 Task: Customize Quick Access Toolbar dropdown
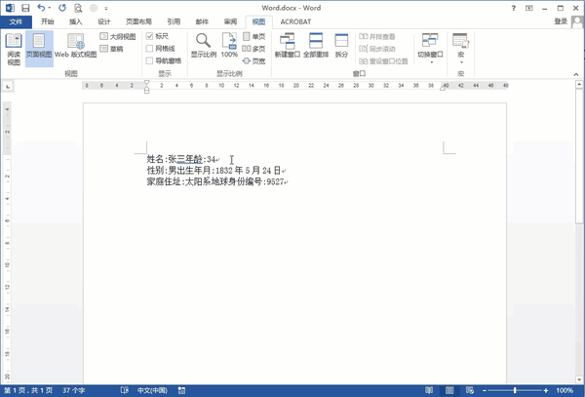pyautogui.click(x=106, y=8)
